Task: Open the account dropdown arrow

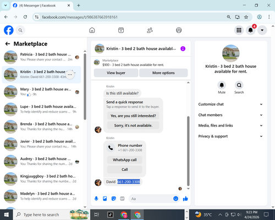Action: click(x=262, y=30)
